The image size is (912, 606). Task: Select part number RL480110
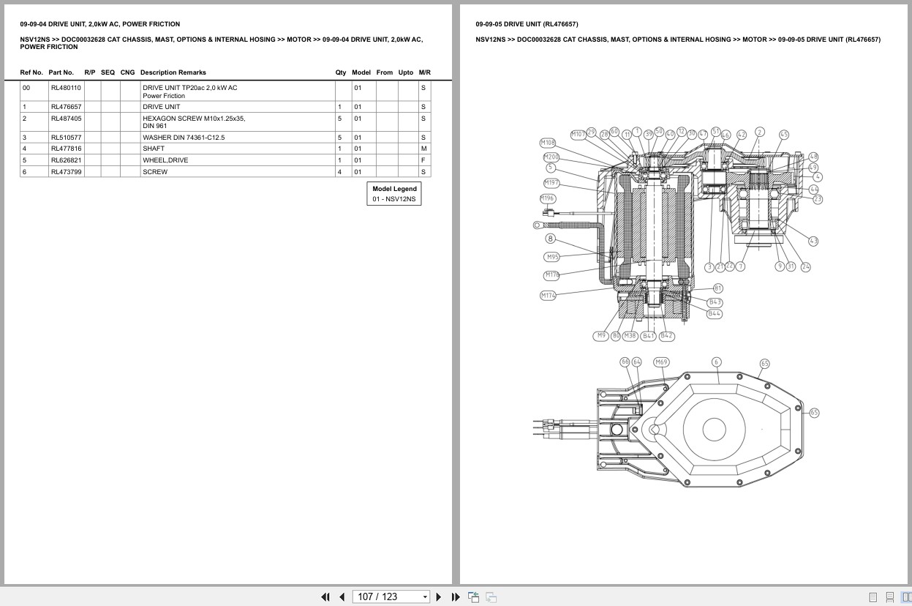coord(66,88)
